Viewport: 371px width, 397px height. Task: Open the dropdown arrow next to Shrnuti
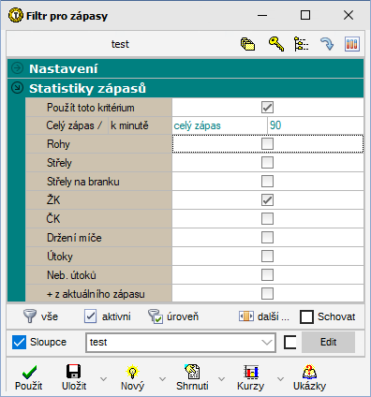click(x=221, y=379)
